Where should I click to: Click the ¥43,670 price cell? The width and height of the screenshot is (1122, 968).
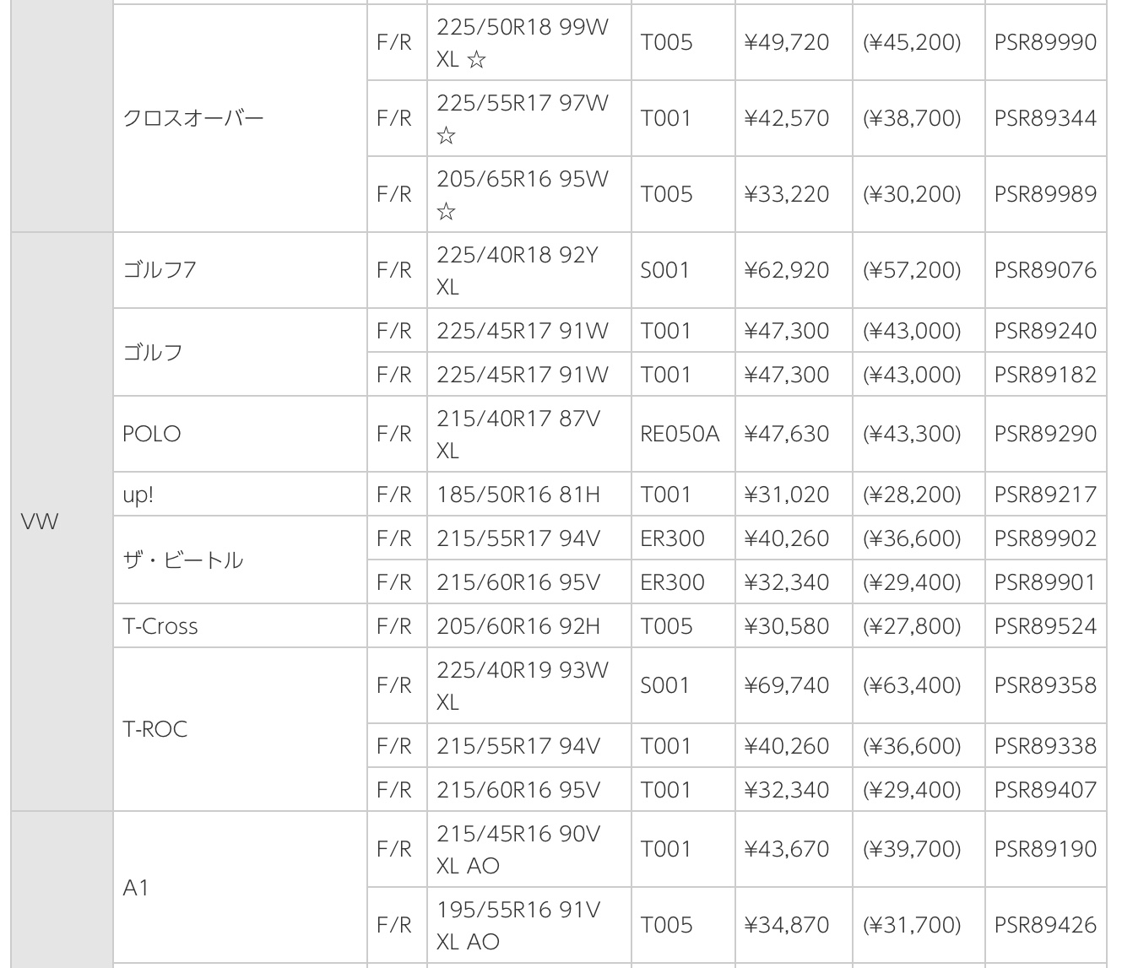(x=786, y=849)
